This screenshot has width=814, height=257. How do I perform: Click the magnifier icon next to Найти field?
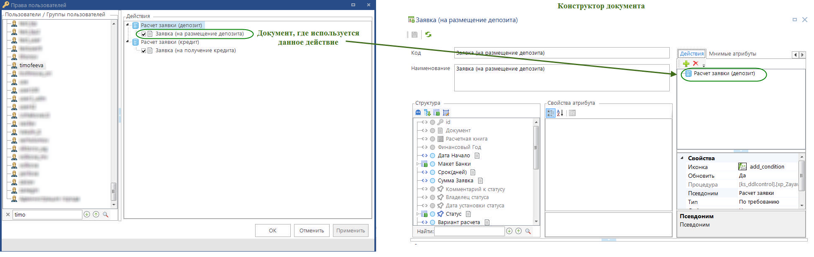(528, 231)
